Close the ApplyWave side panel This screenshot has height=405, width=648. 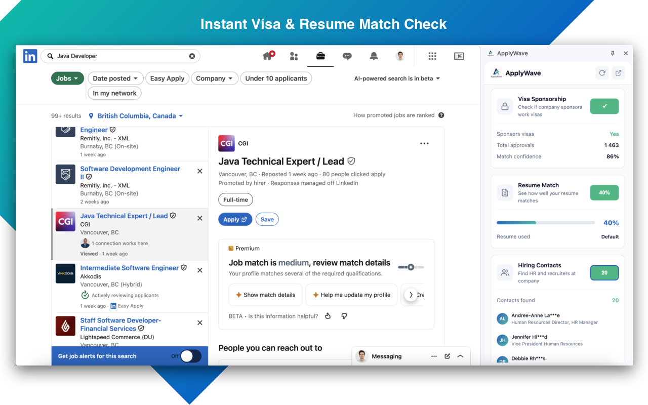point(626,53)
